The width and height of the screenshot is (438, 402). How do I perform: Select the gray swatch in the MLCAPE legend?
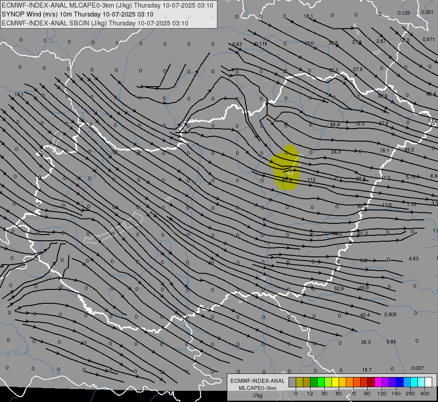pyautogui.click(x=292, y=382)
